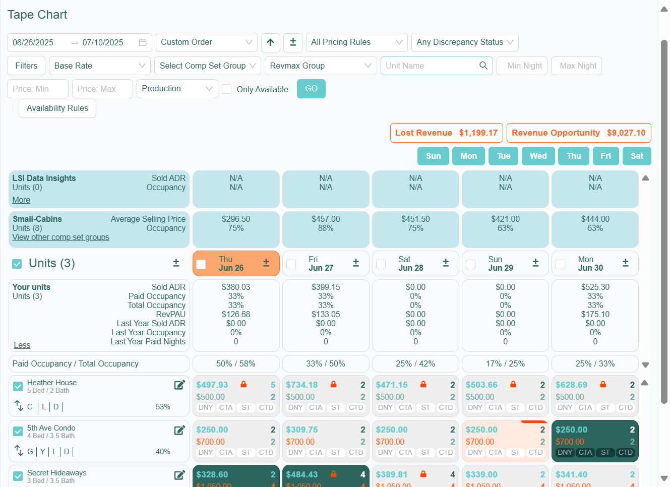Click plus-minus icon in Thu Jun 26 header
Screen dimensions: 670x487
click(266, 263)
